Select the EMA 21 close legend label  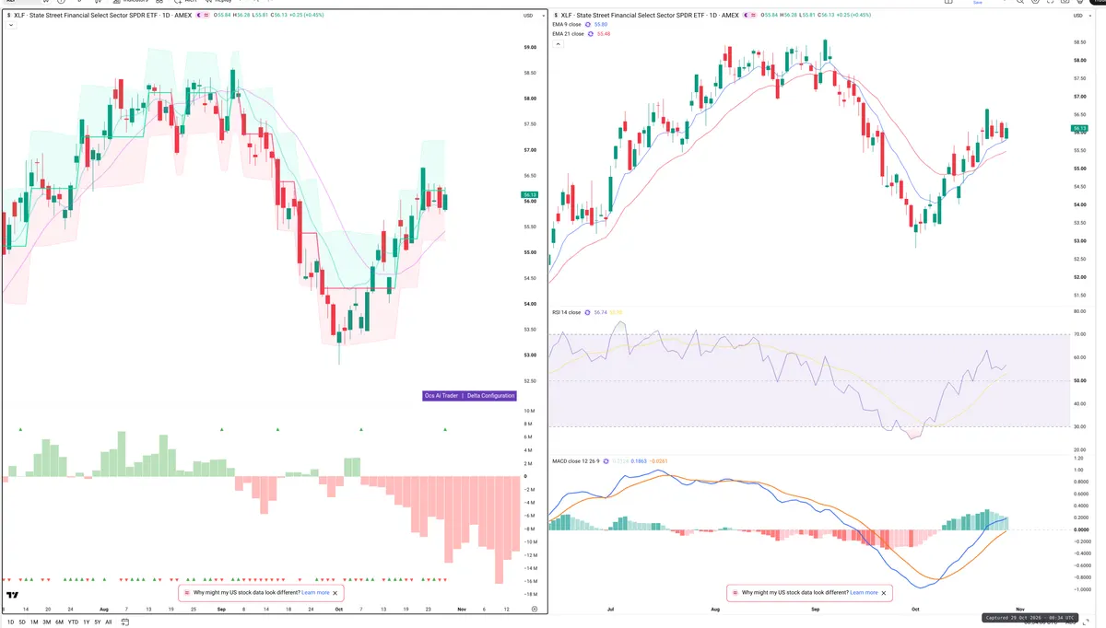(x=569, y=34)
